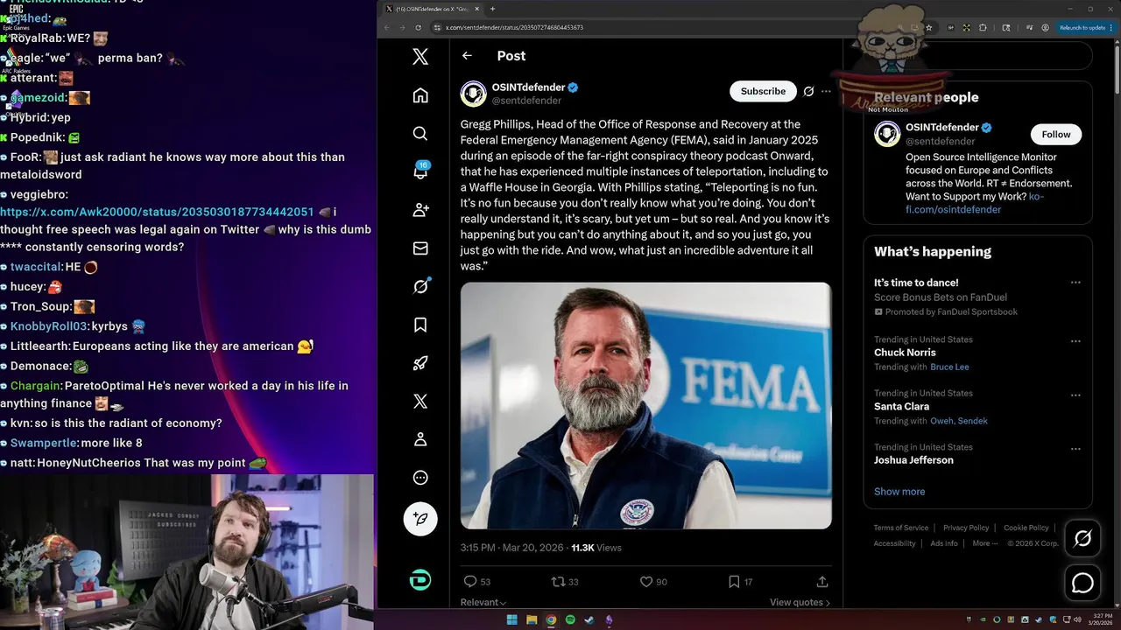Go to Home via house icon
The height and width of the screenshot is (630, 1121).
(x=420, y=95)
